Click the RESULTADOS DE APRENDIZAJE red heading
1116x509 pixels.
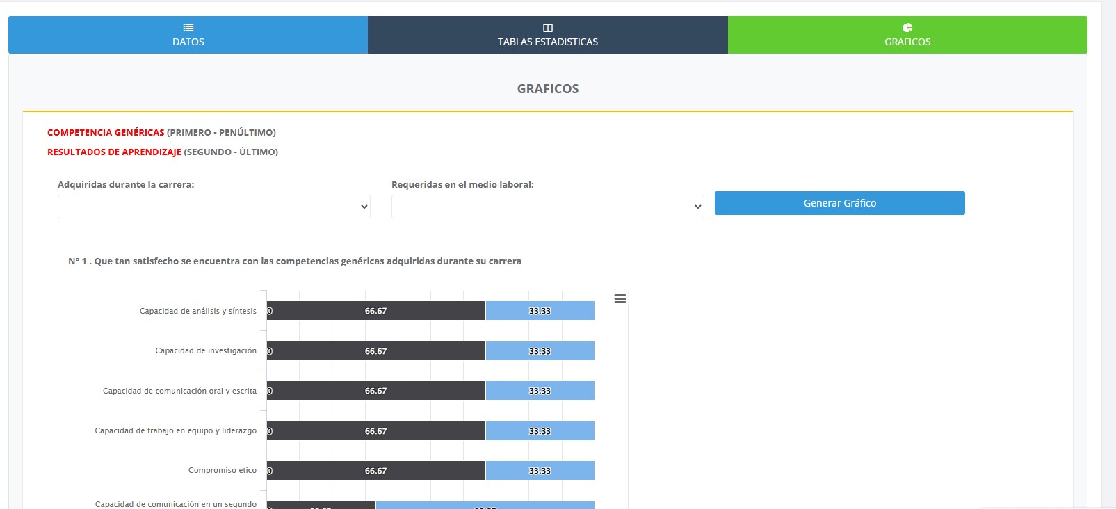114,152
